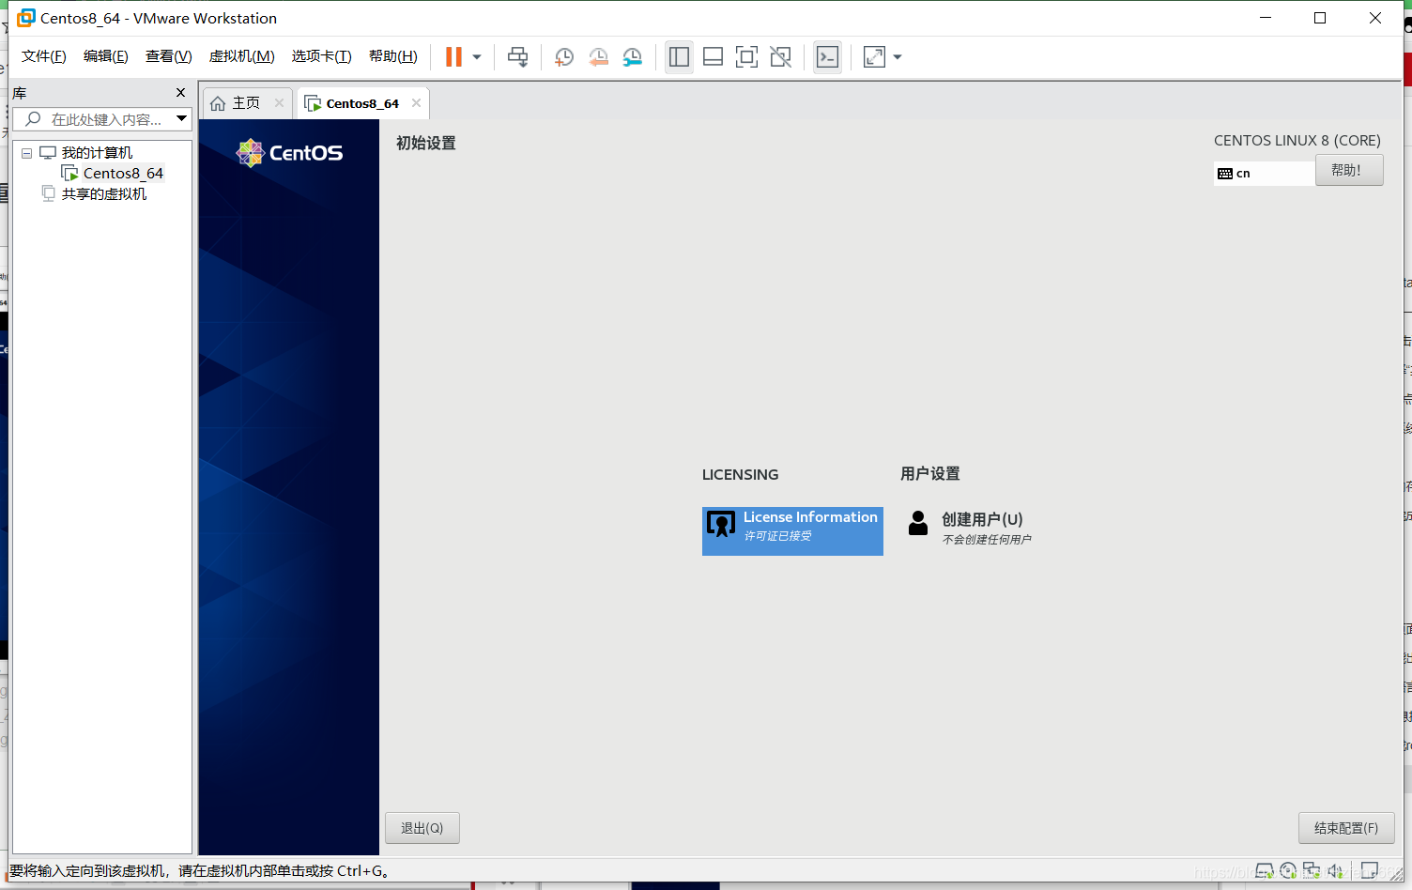Open the library search dropdown arrow
The image size is (1412, 890).
[x=182, y=119]
